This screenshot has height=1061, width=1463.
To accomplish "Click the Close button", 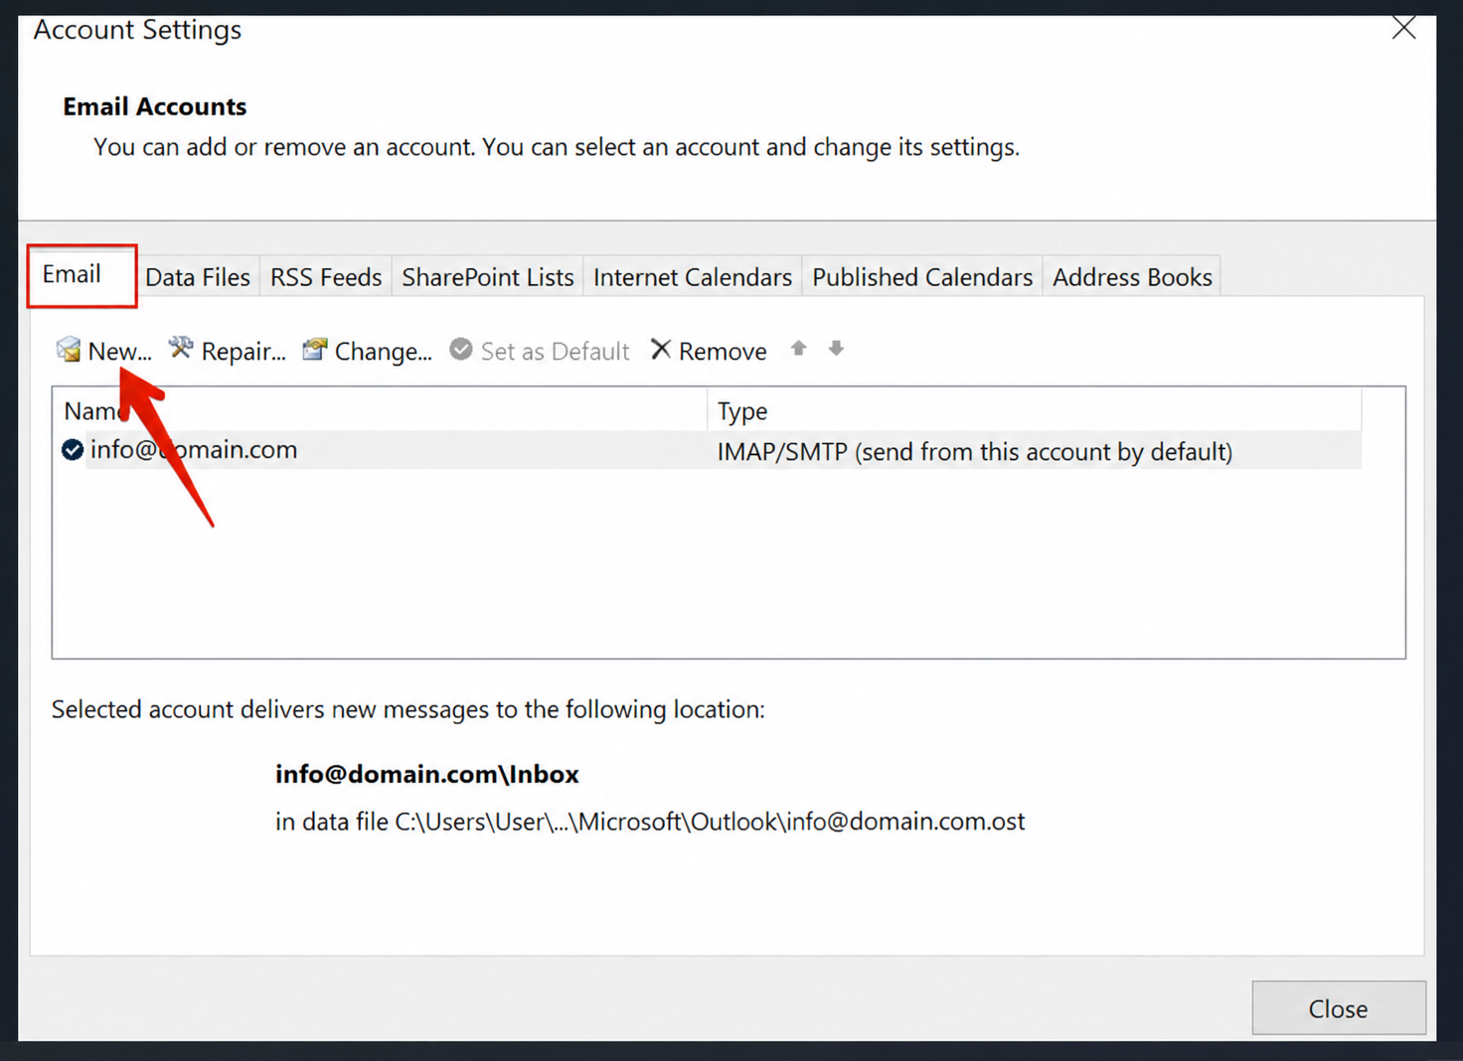I will (x=1339, y=1008).
